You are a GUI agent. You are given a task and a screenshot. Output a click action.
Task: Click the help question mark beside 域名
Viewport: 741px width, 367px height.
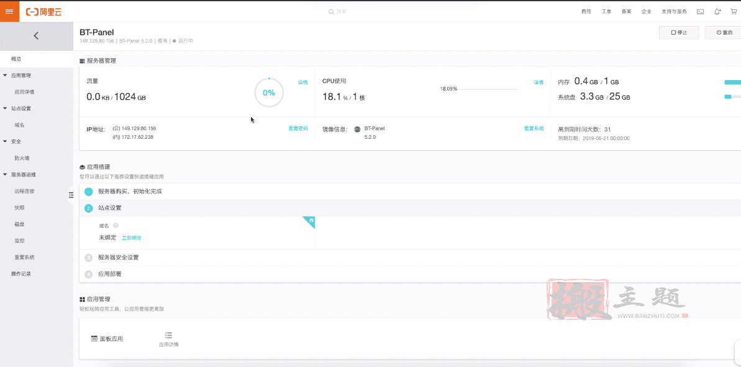116,226
